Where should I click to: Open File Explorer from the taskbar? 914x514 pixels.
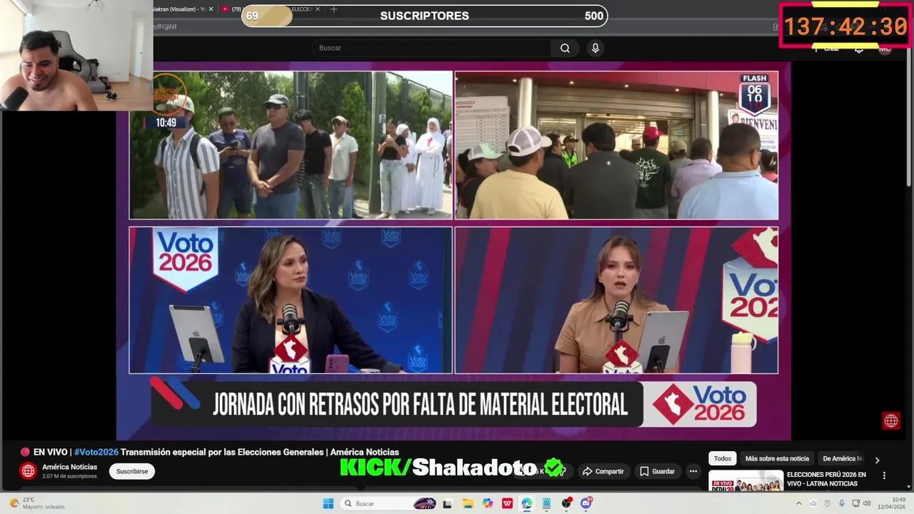pyautogui.click(x=468, y=503)
